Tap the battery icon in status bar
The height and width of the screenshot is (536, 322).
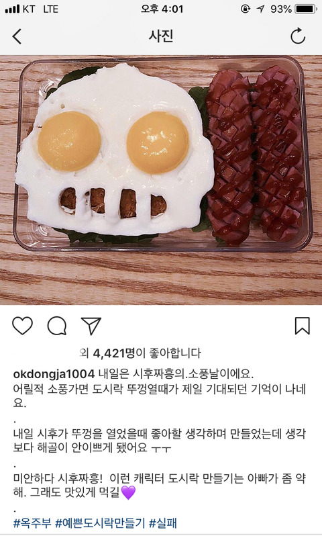(307, 9)
